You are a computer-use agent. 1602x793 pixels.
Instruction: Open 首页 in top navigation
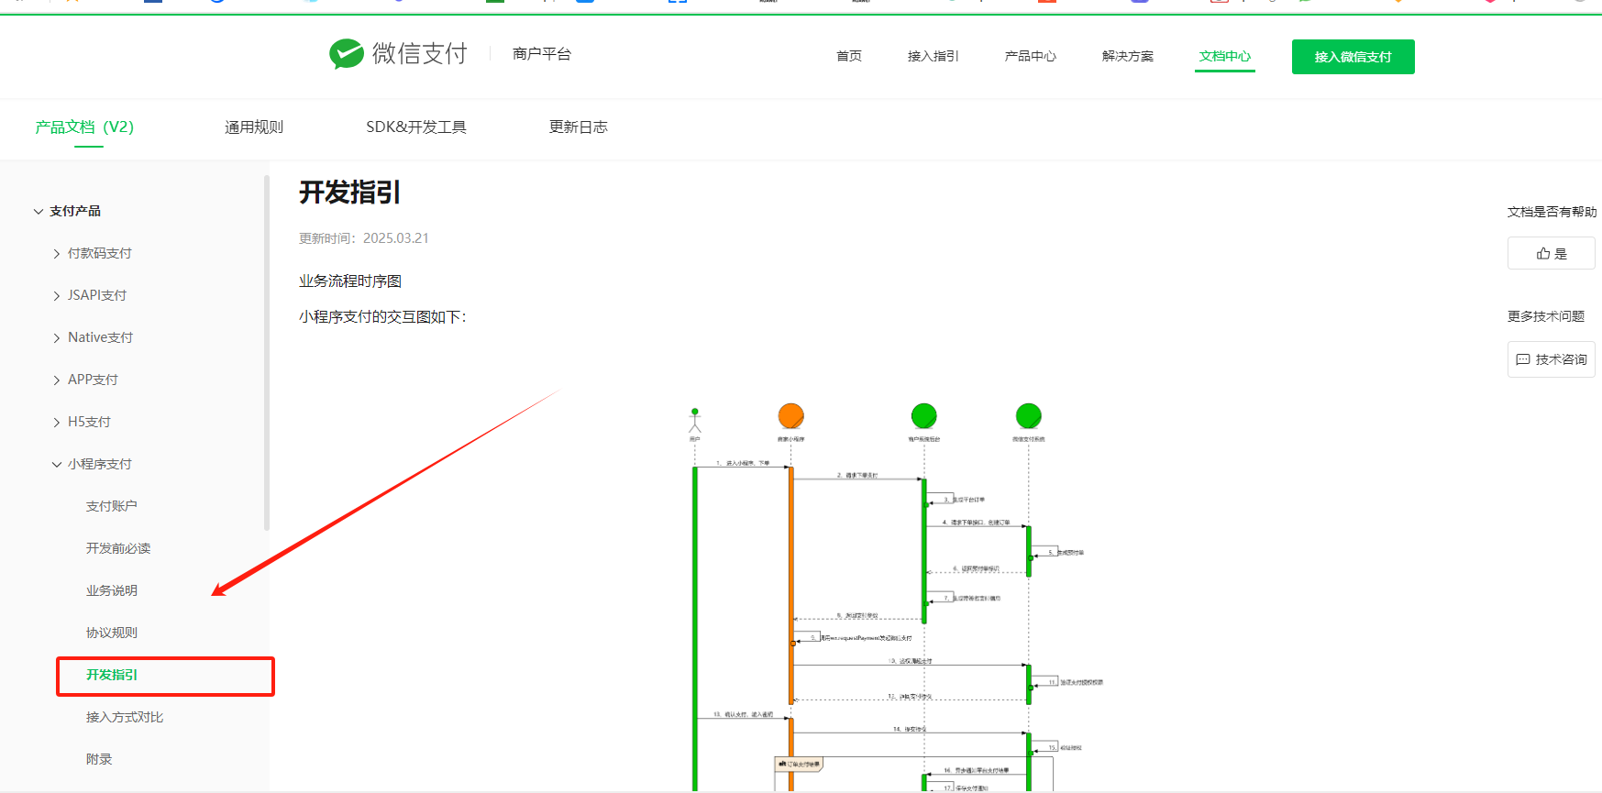(x=848, y=56)
